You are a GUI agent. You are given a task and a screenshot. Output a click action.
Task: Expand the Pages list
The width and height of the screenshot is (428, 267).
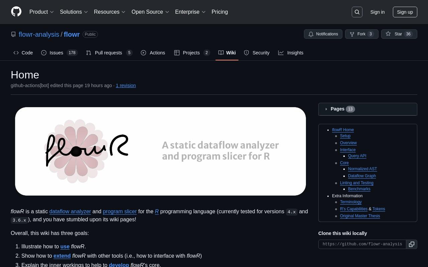(x=368, y=109)
